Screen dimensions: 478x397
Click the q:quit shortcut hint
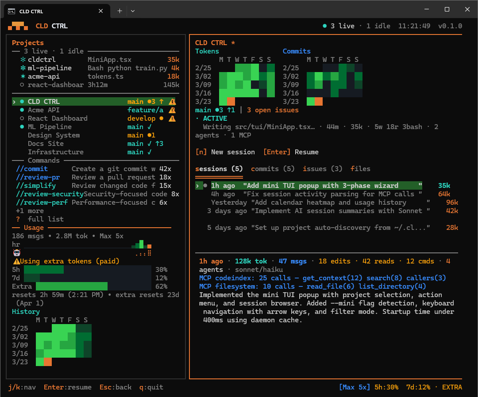coord(151,387)
